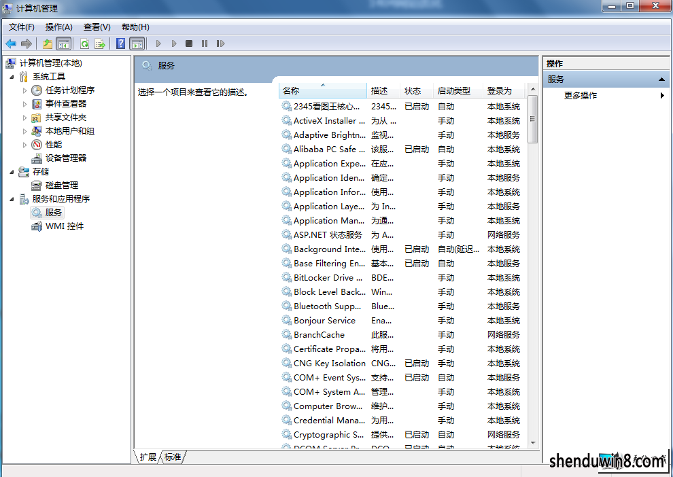The width and height of the screenshot is (673, 477).
Task: Open Help via the question mark icon
Action: click(121, 43)
